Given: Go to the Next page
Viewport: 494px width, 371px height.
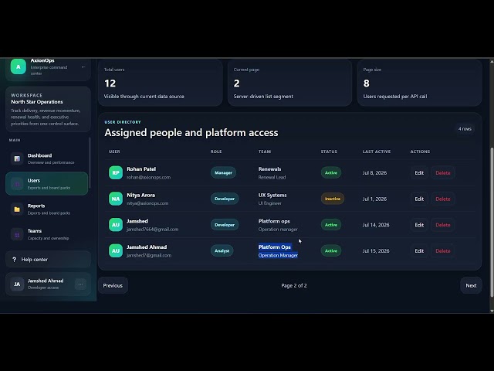Looking at the screenshot, I should (x=471, y=285).
